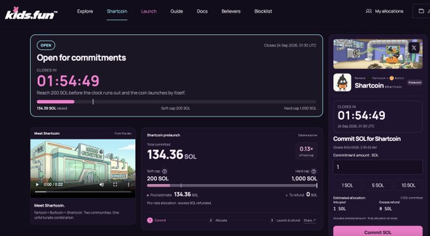Click the large pink 01:54:49 countdown

click(x=68, y=81)
